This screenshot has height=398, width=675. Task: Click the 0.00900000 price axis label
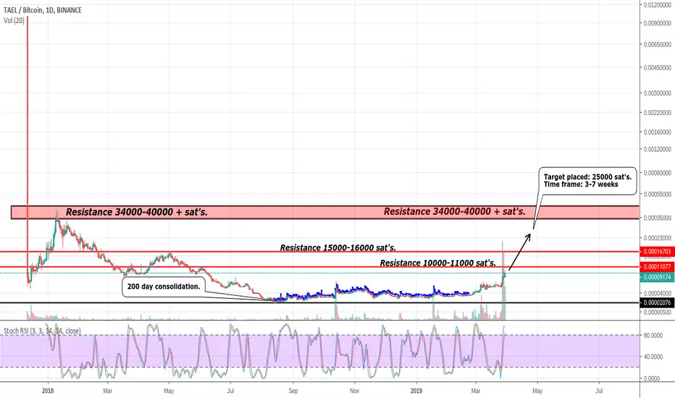658,23
